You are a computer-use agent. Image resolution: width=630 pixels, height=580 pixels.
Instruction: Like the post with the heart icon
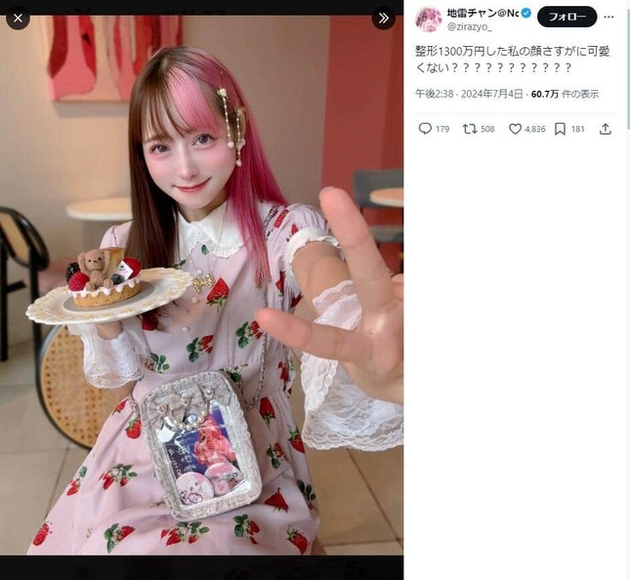click(515, 129)
